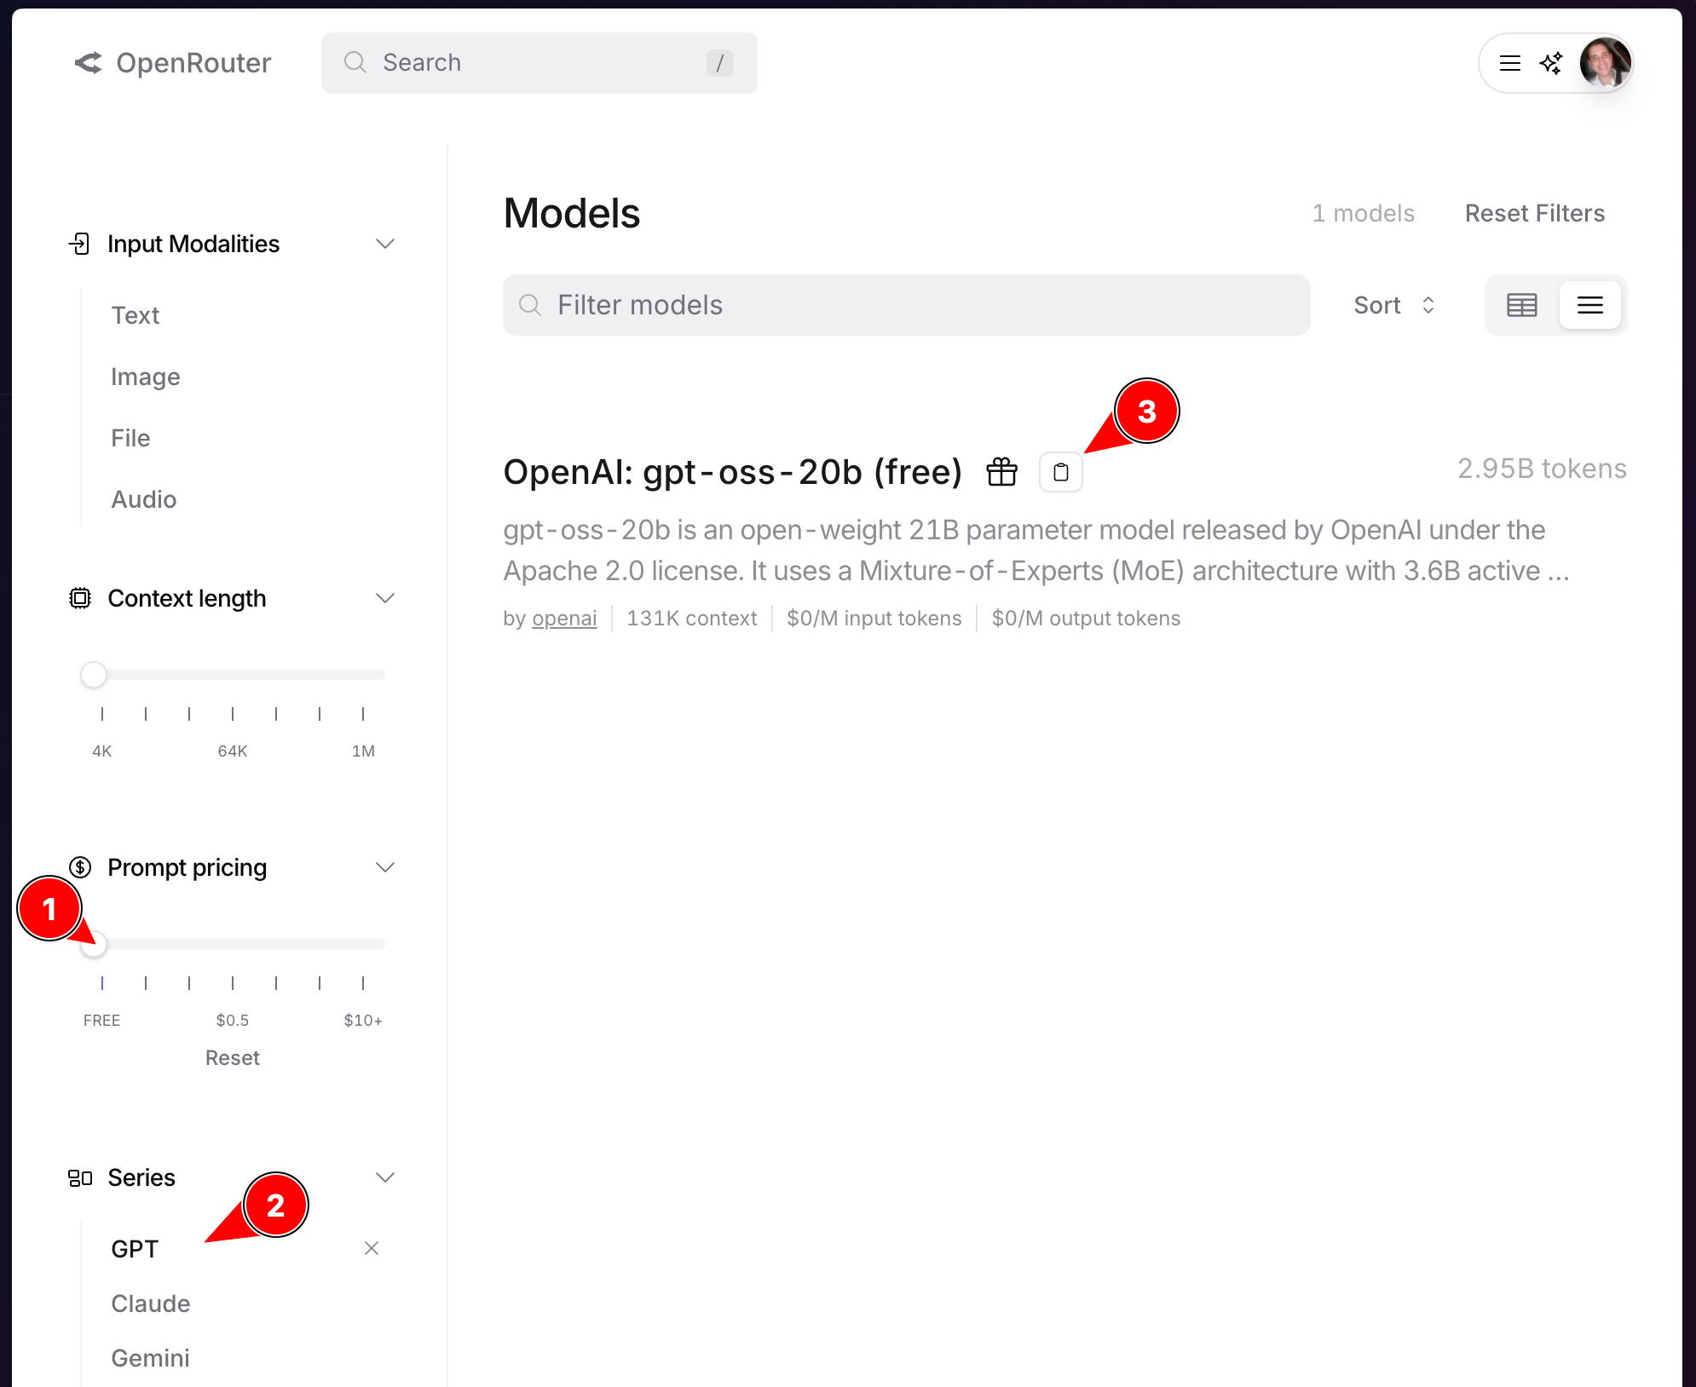Click the Context length slider handle

[x=94, y=675]
